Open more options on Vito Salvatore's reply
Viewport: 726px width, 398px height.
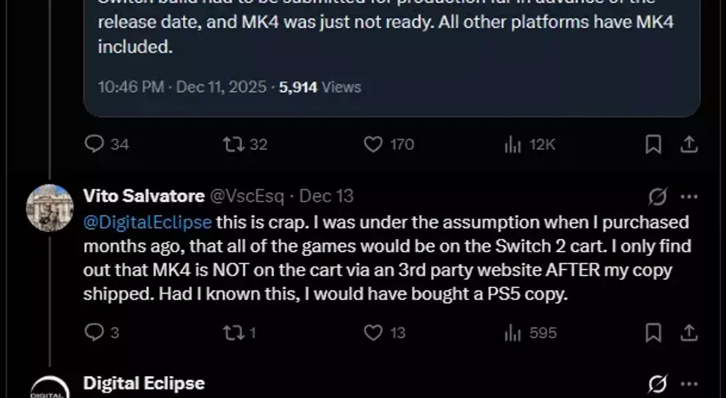pyautogui.click(x=690, y=196)
